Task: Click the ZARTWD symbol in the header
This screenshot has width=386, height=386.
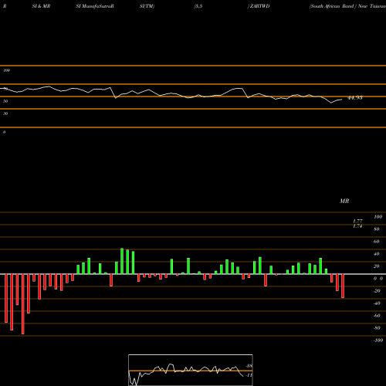Action: point(259,6)
